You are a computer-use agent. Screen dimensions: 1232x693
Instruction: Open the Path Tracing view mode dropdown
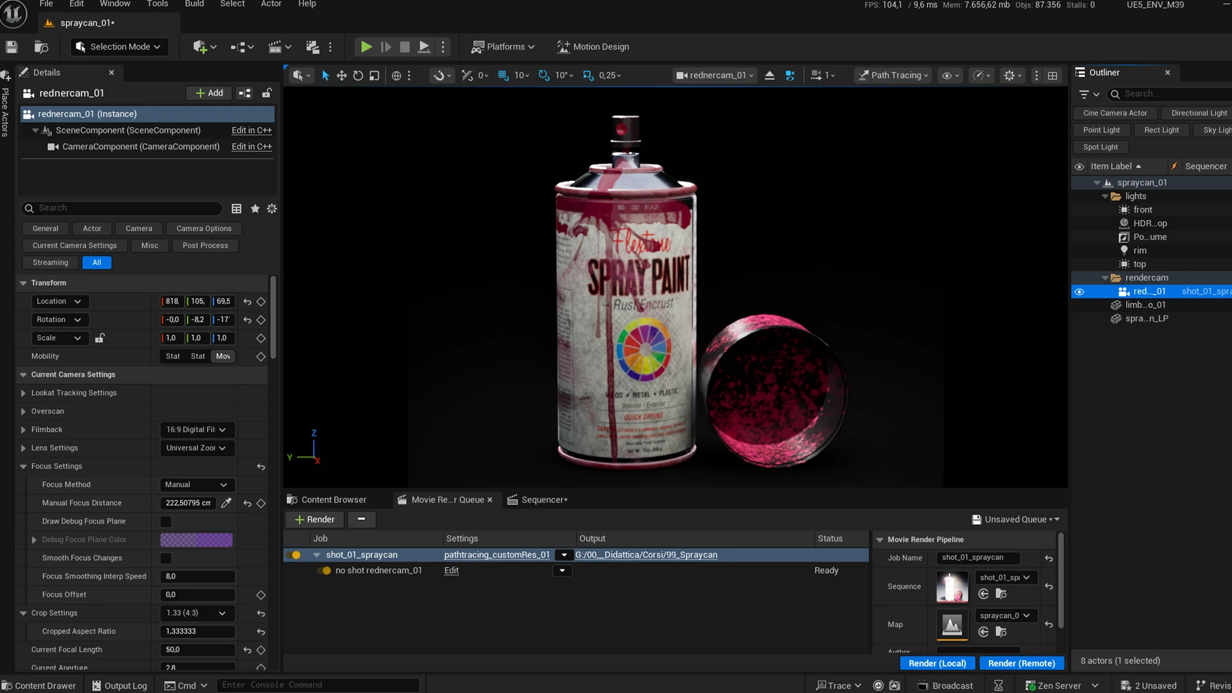tap(894, 76)
